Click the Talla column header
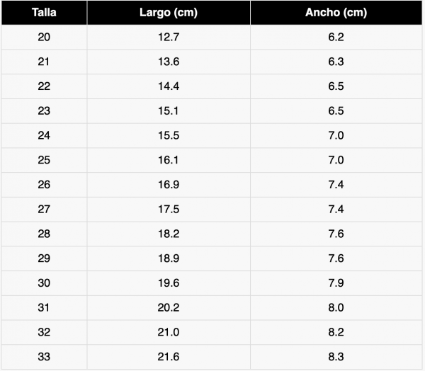 click(x=44, y=13)
